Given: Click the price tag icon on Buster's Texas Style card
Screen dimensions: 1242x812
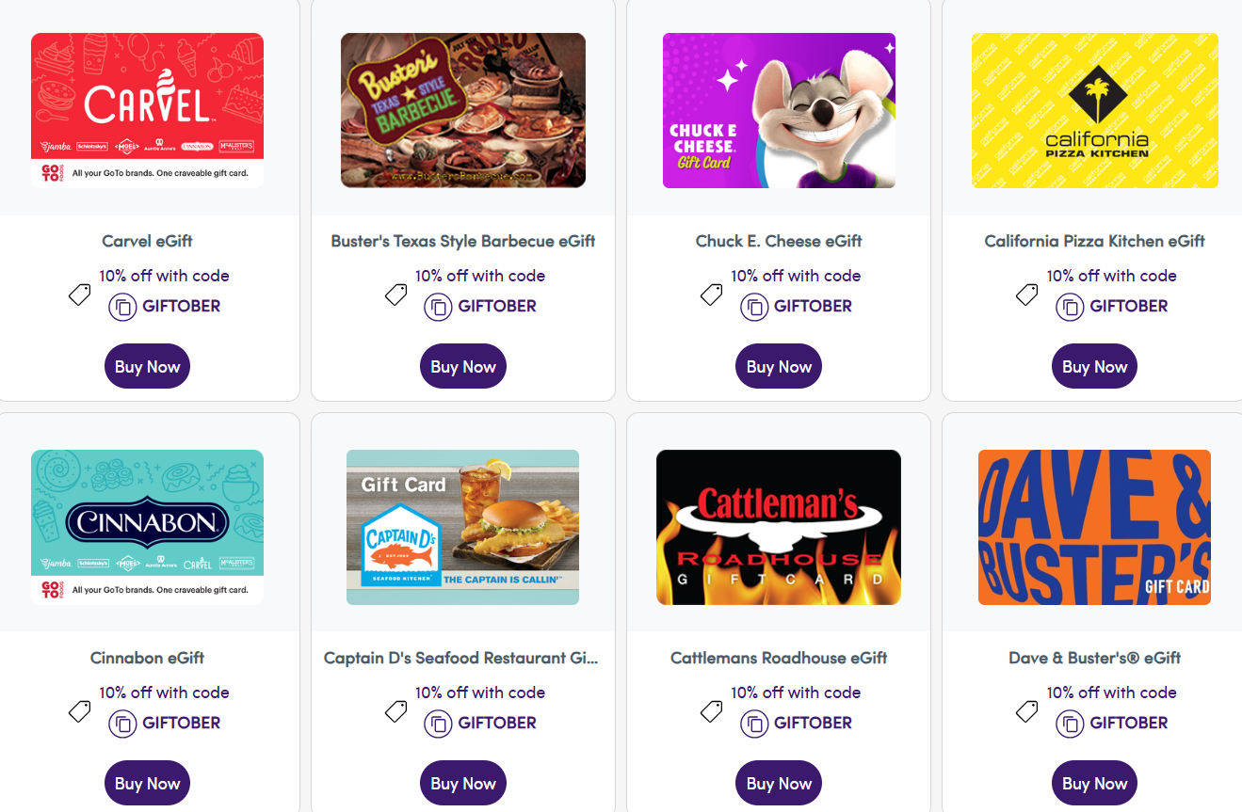Looking at the screenshot, I should pyautogui.click(x=395, y=294).
